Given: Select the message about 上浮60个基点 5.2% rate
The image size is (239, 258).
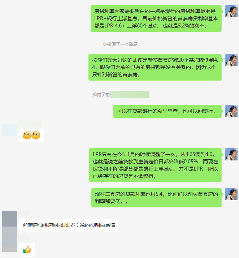Looking at the screenshot, I should tap(156, 18).
